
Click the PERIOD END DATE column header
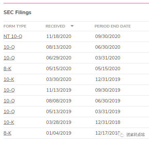113,26
